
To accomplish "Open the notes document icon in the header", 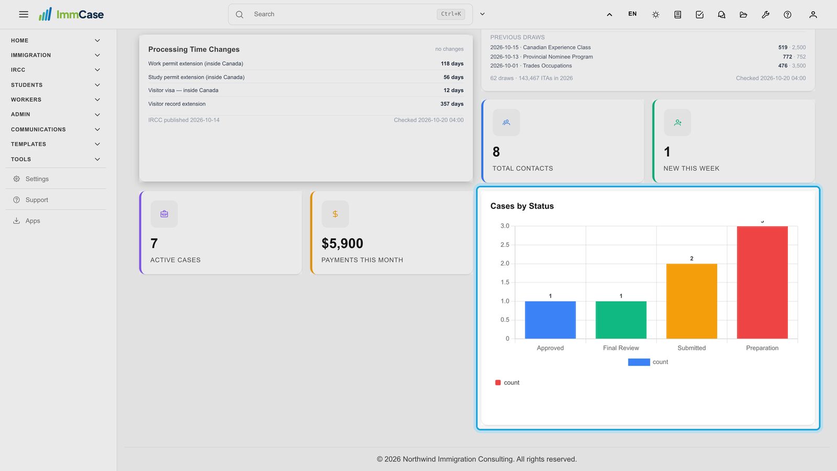I will click(677, 15).
